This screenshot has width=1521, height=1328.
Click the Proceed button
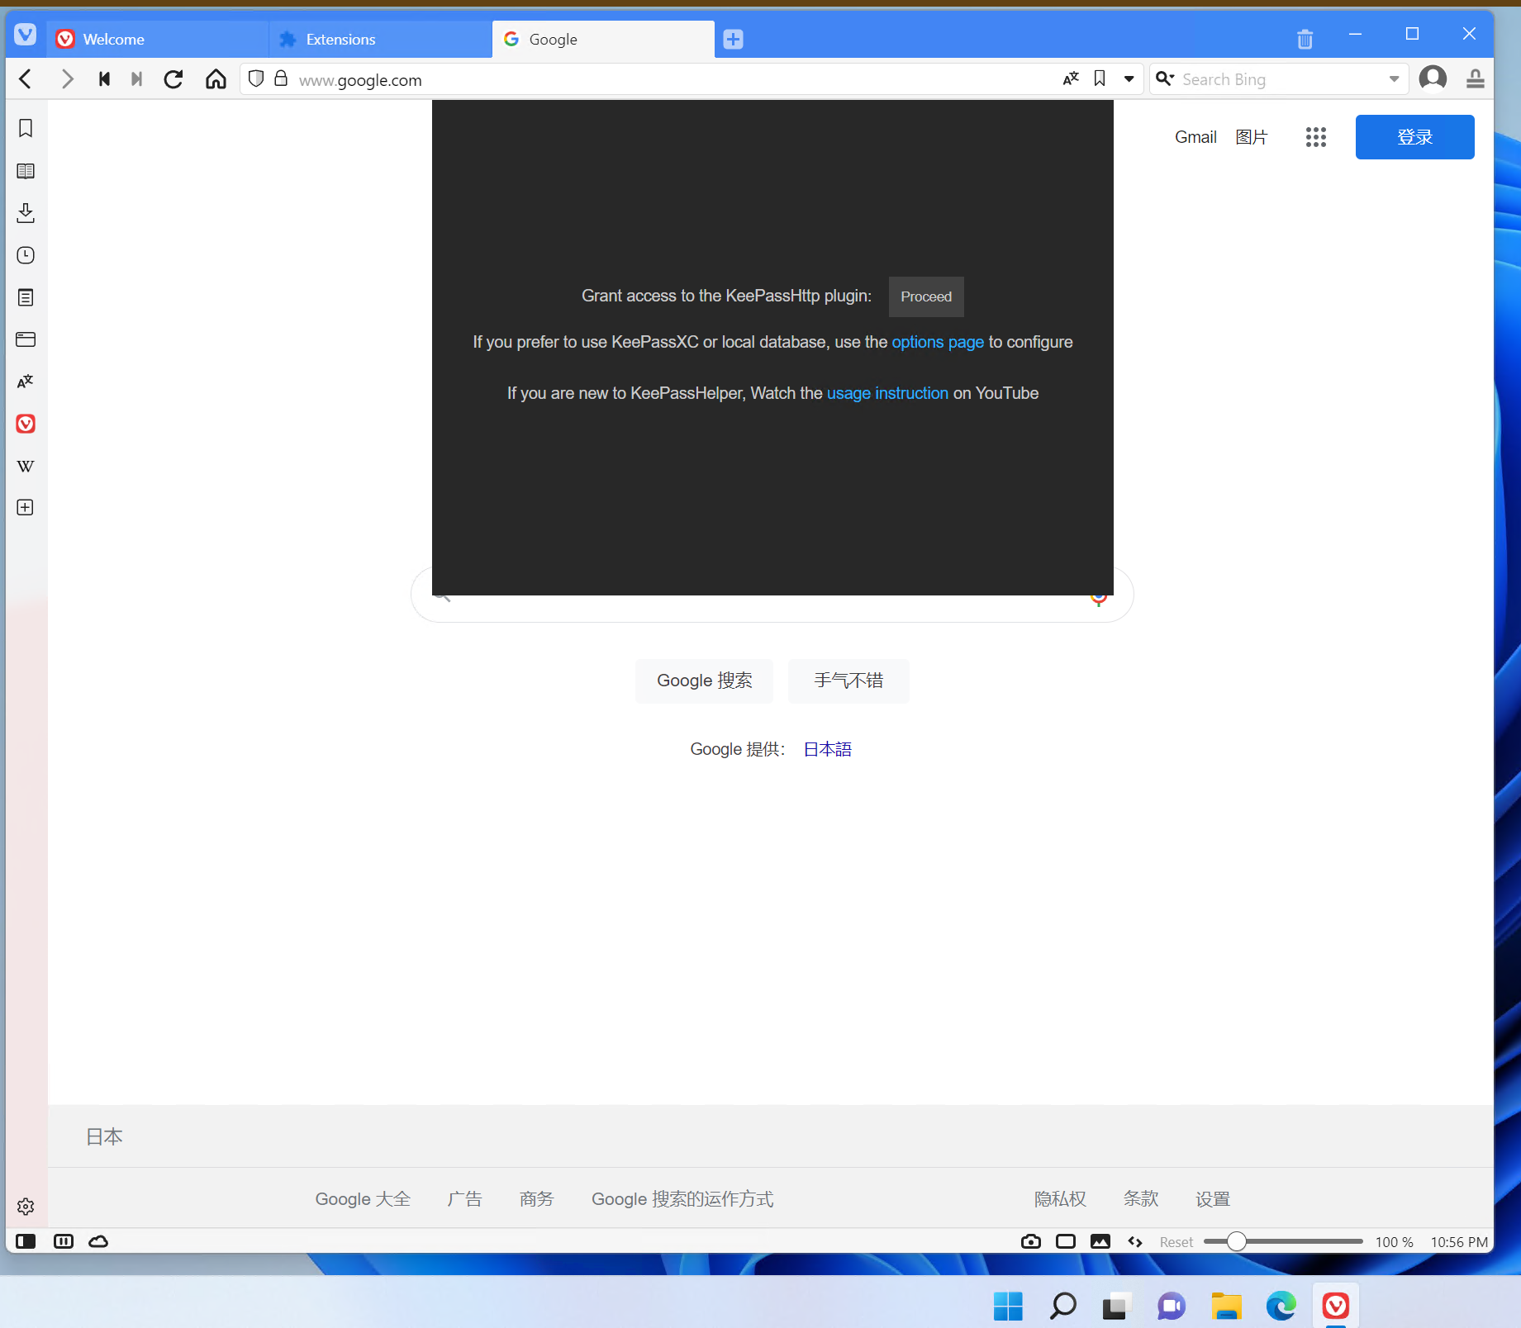click(926, 296)
